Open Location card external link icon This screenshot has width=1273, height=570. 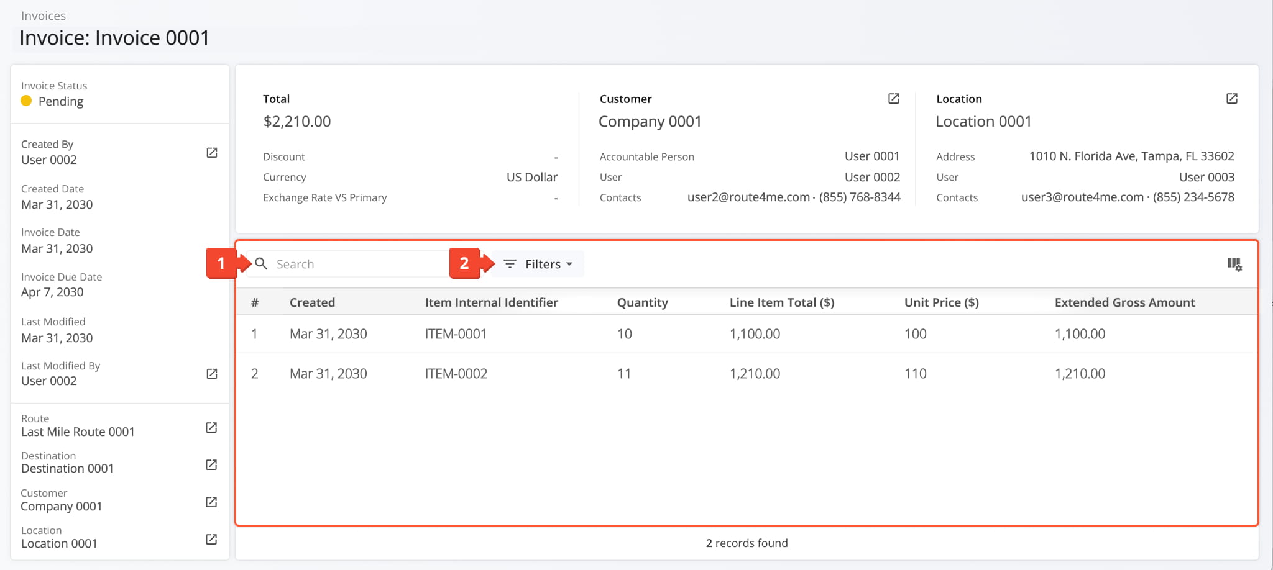click(x=1231, y=99)
